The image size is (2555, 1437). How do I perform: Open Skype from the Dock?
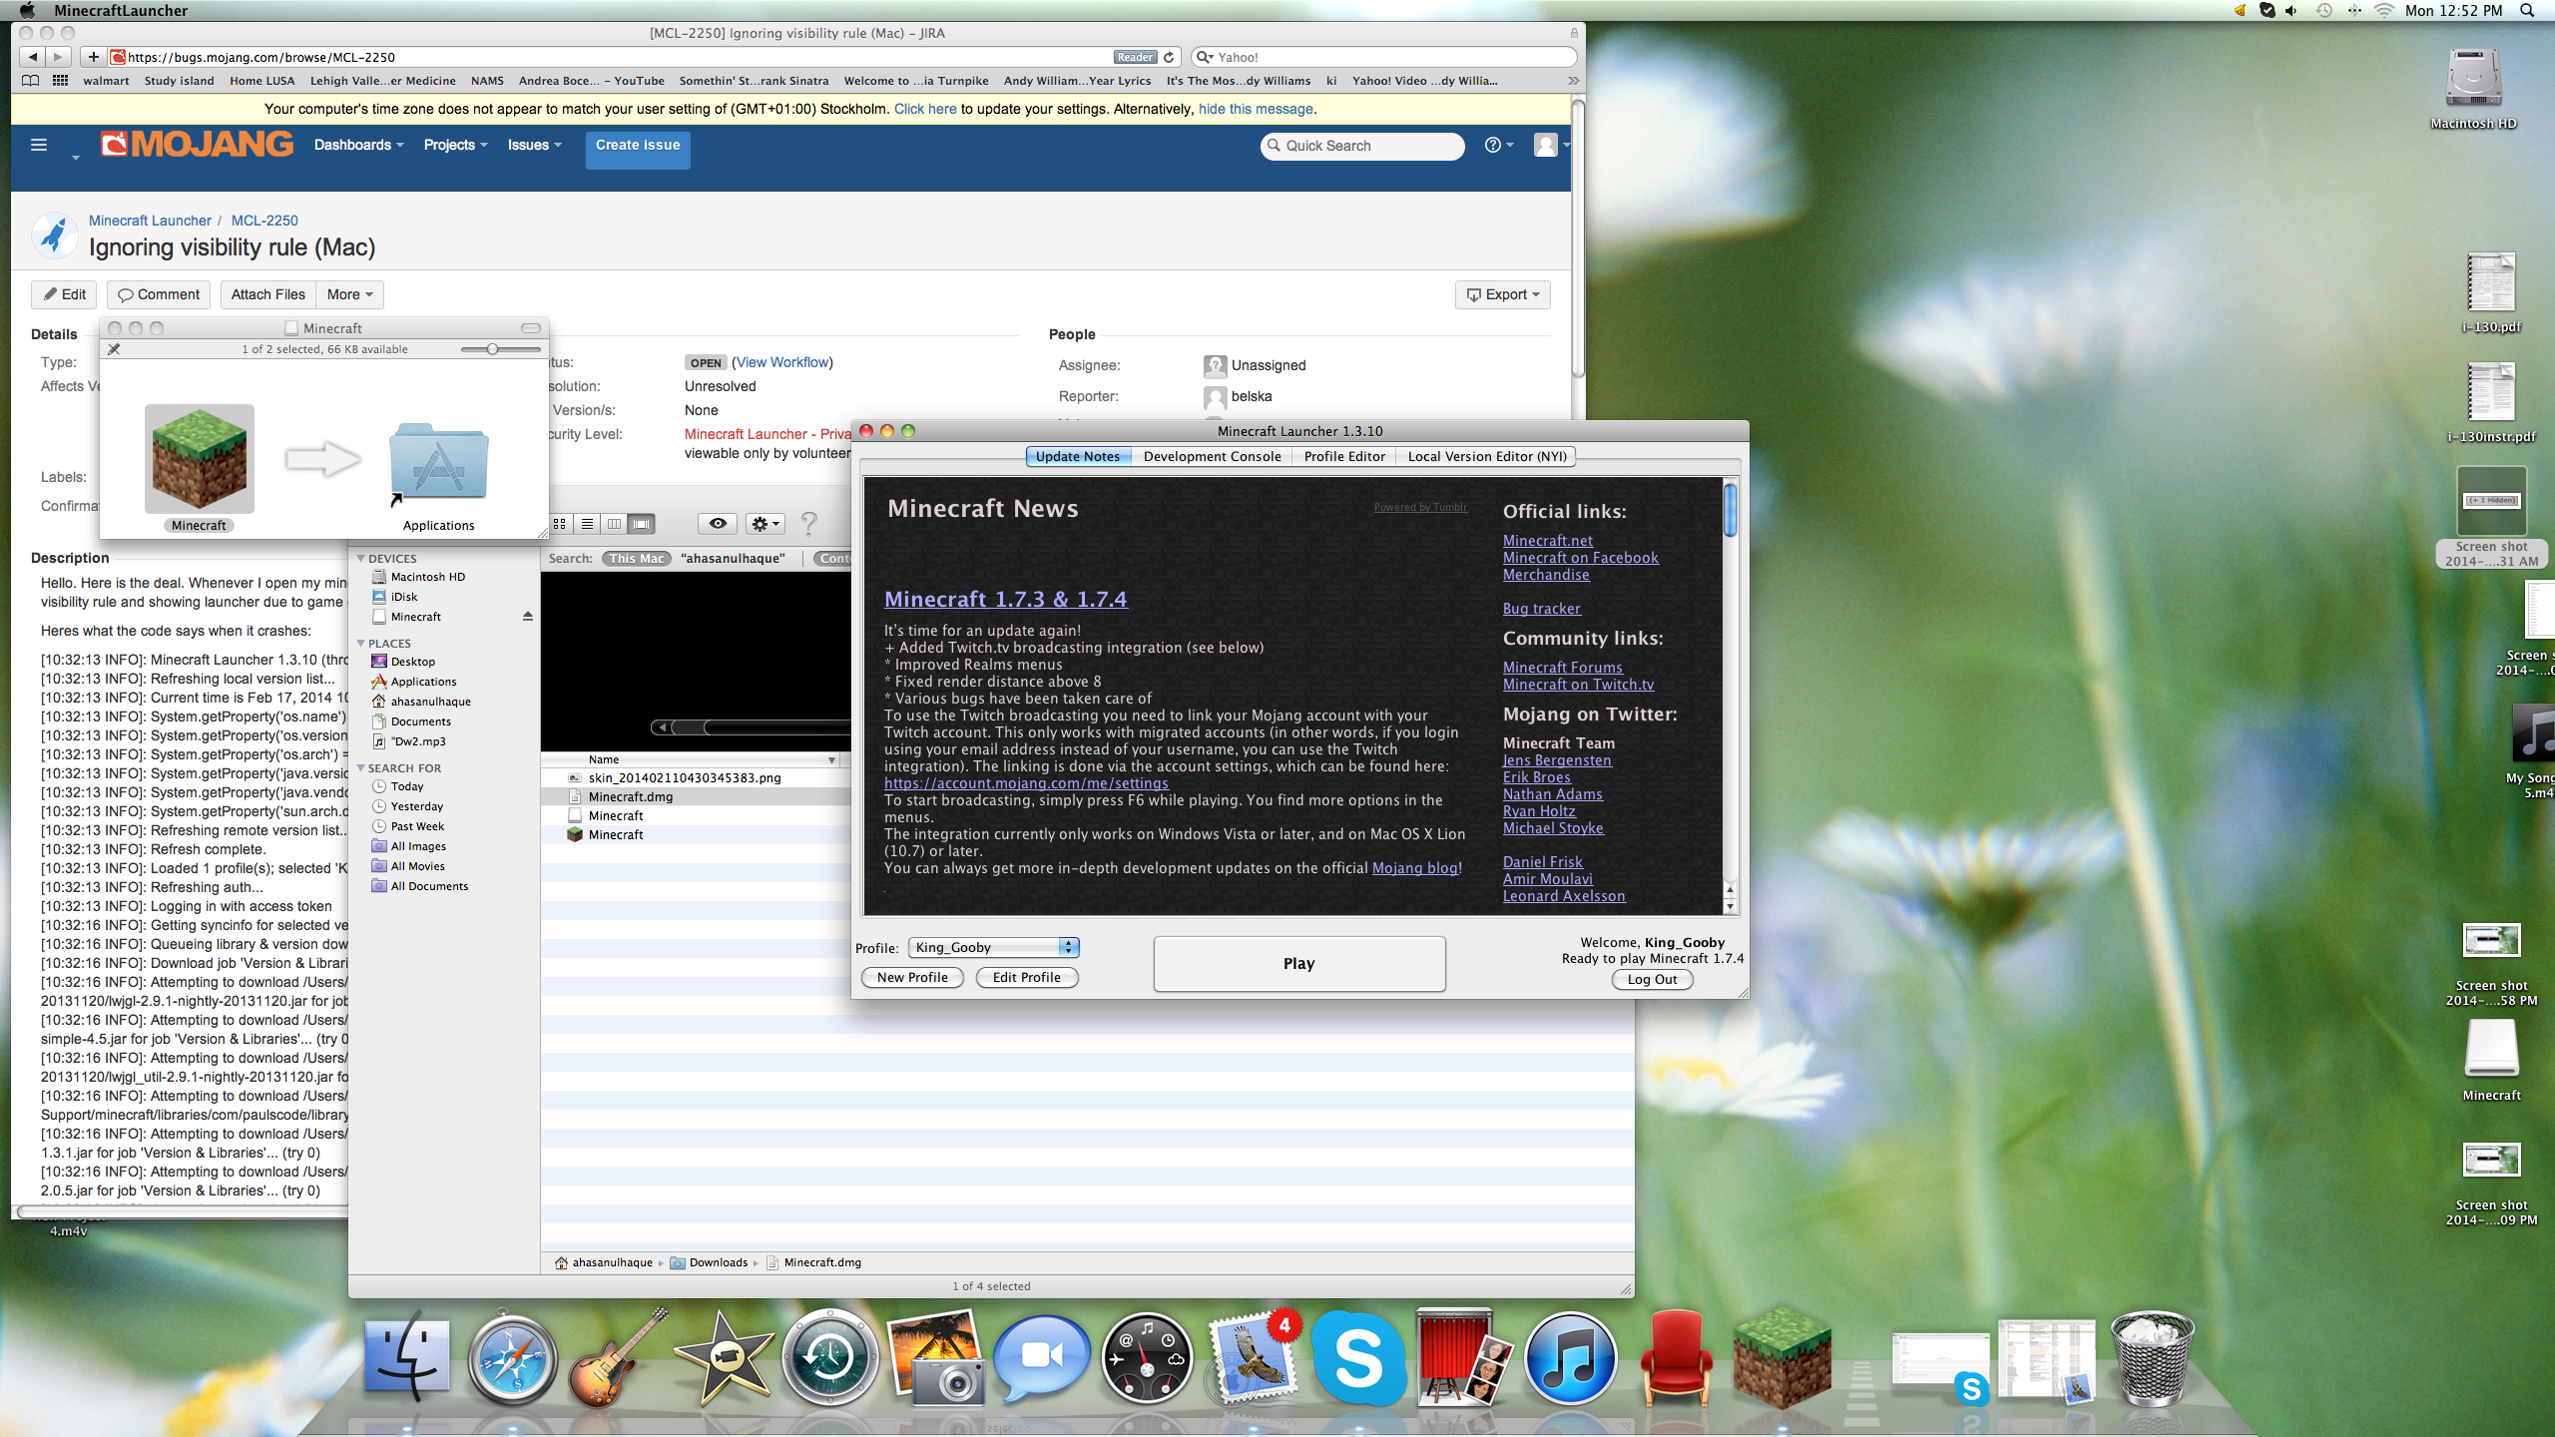[x=1357, y=1357]
